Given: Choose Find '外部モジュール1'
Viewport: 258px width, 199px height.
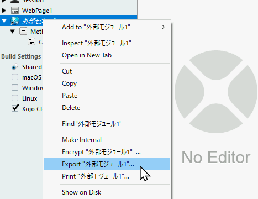Looking at the screenshot, I should click(x=107, y=124).
